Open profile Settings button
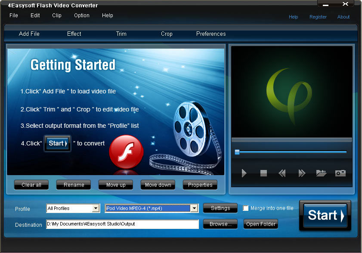 [220, 208]
